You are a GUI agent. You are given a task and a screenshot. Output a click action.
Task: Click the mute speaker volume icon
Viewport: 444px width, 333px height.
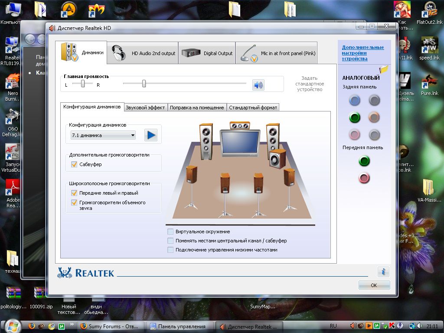[258, 85]
